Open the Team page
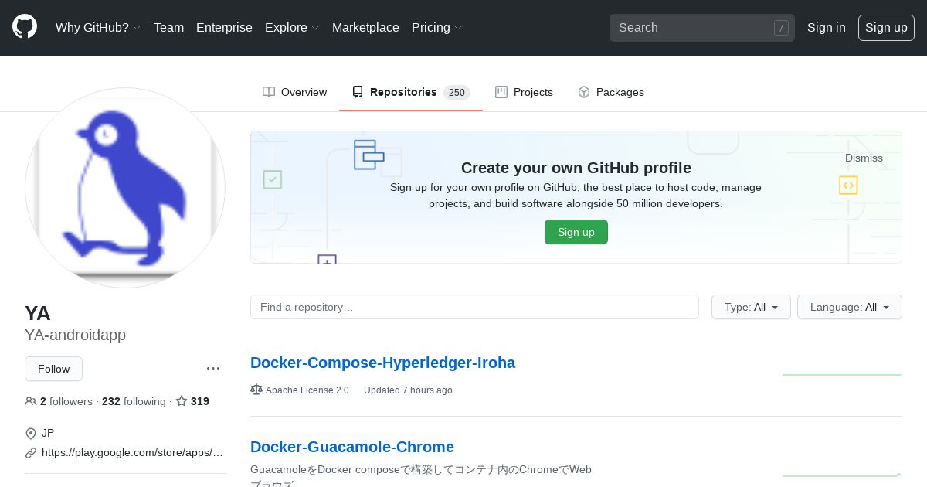927x487 pixels. click(168, 27)
